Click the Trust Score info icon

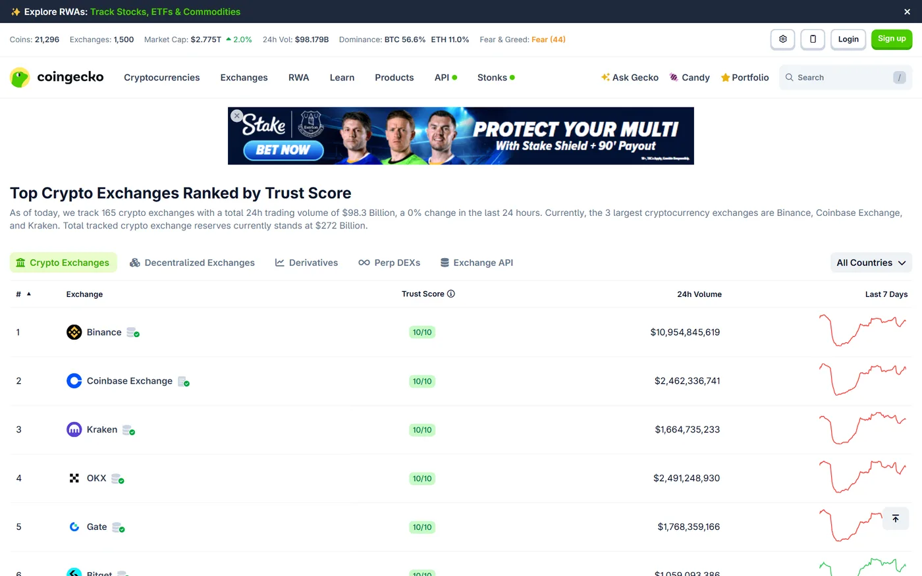tap(451, 294)
